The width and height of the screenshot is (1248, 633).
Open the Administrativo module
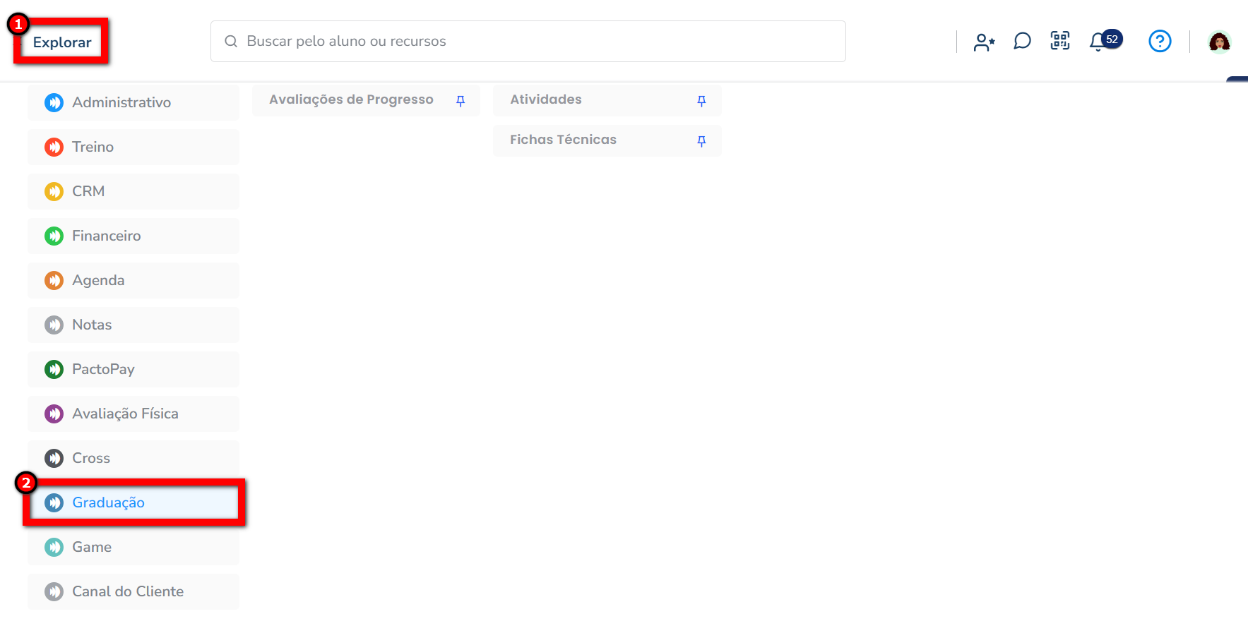(x=121, y=103)
